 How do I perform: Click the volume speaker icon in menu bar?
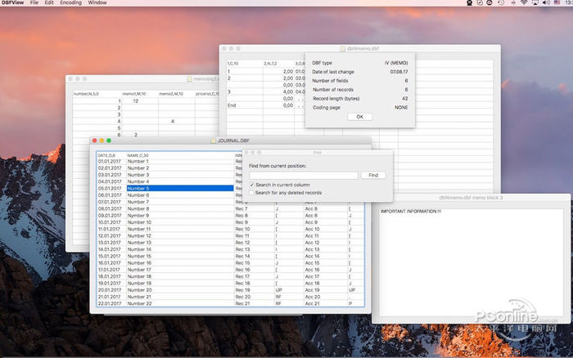coord(546,2)
